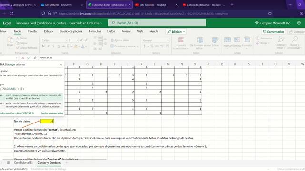This screenshot has height=171, width=305.
Task: Click the Copiar icon in the ribbon
Action: coord(18,43)
